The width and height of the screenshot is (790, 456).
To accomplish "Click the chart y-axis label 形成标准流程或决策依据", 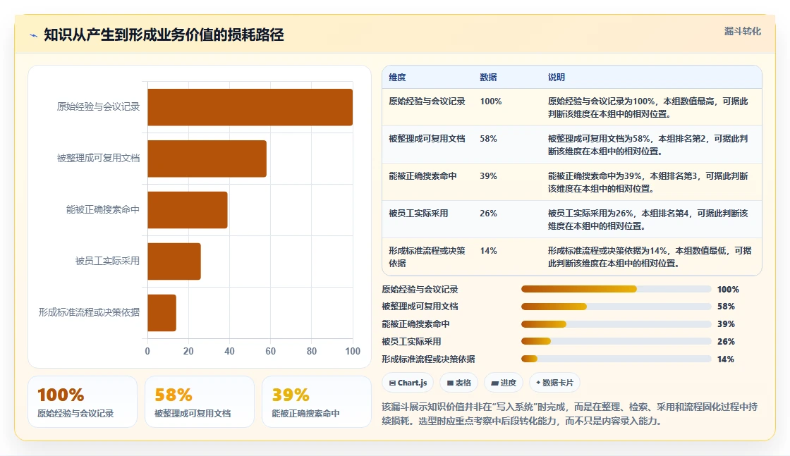I will click(89, 312).
